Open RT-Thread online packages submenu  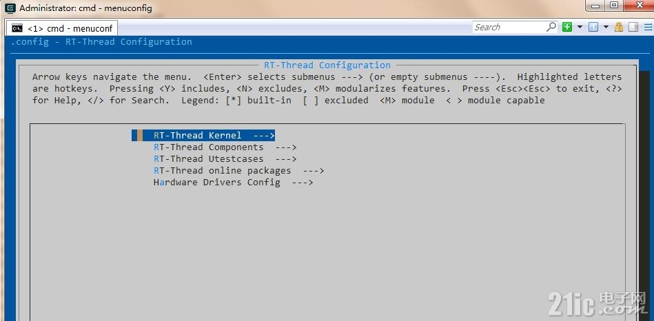point(238,171)
